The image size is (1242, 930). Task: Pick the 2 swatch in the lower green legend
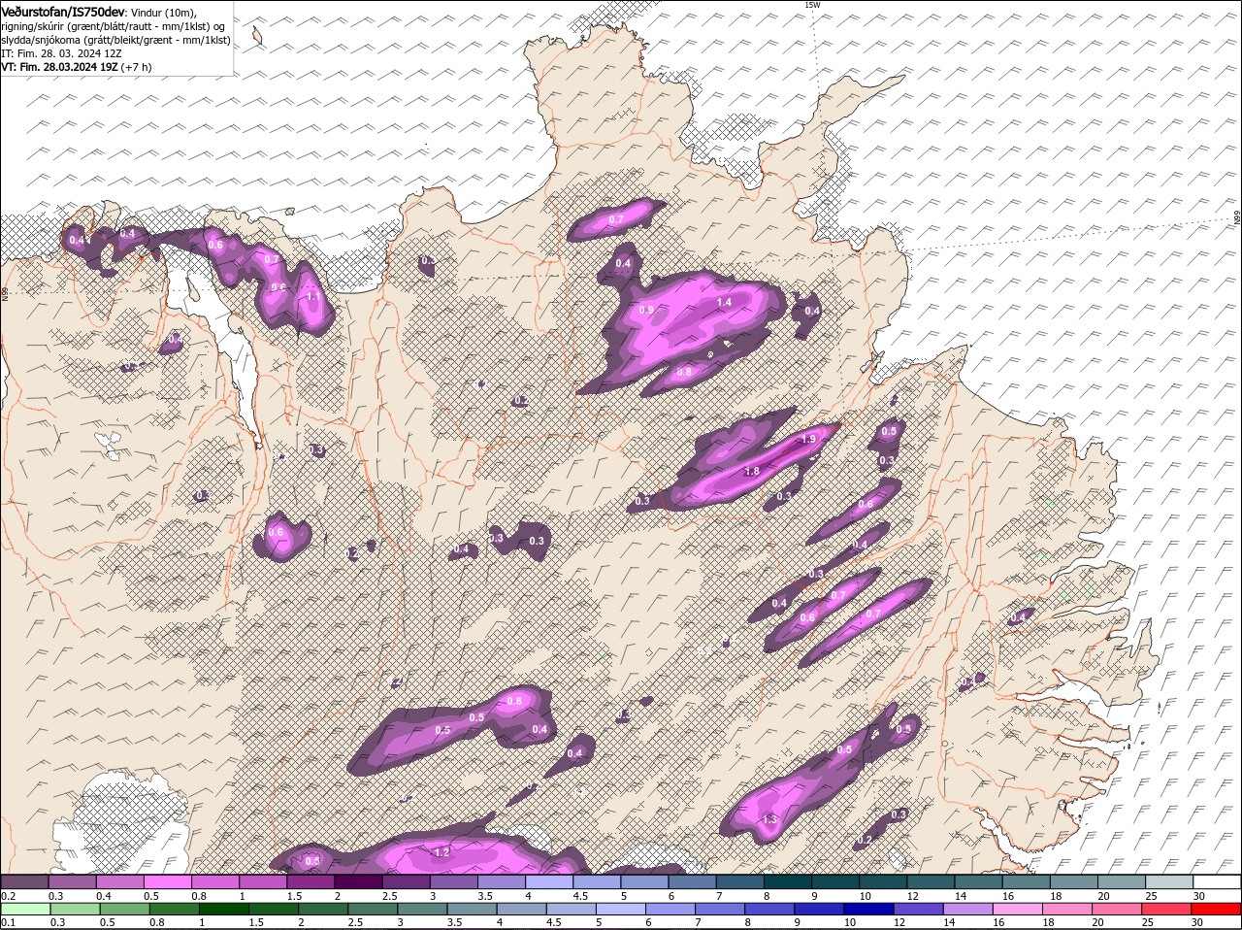click(x=323, y=910)
